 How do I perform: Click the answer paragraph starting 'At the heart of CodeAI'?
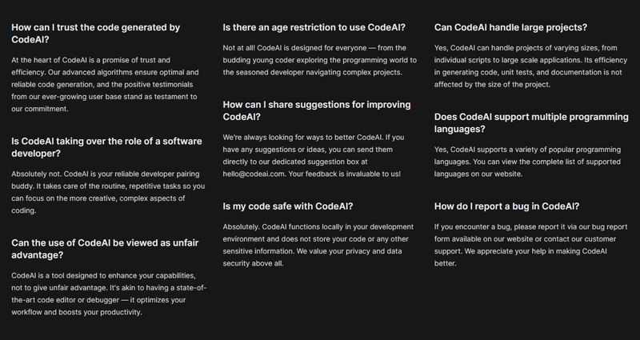click(x=105, y=85)
